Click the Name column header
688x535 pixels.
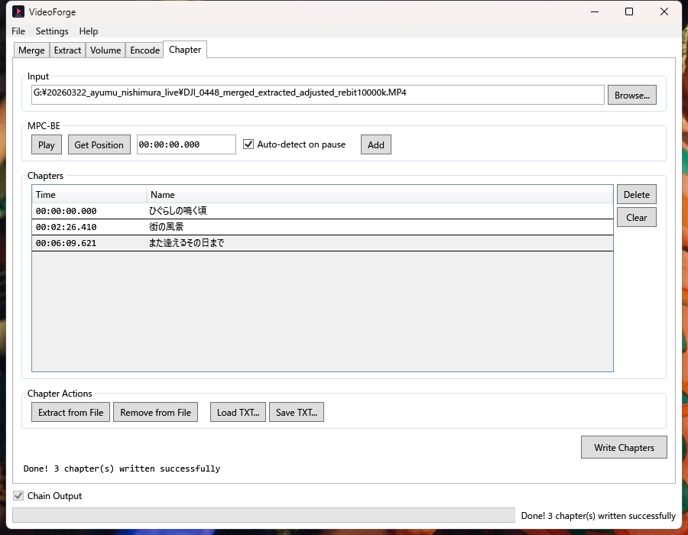pos(378,195)
